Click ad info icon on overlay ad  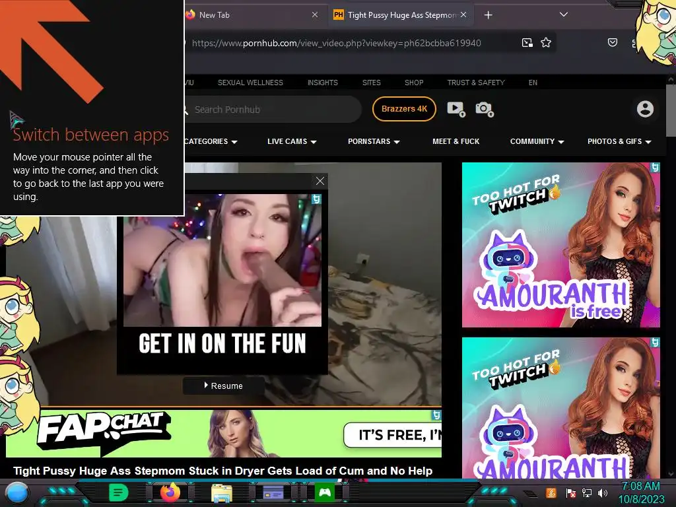pyautogui.click(x=316, y=199)
